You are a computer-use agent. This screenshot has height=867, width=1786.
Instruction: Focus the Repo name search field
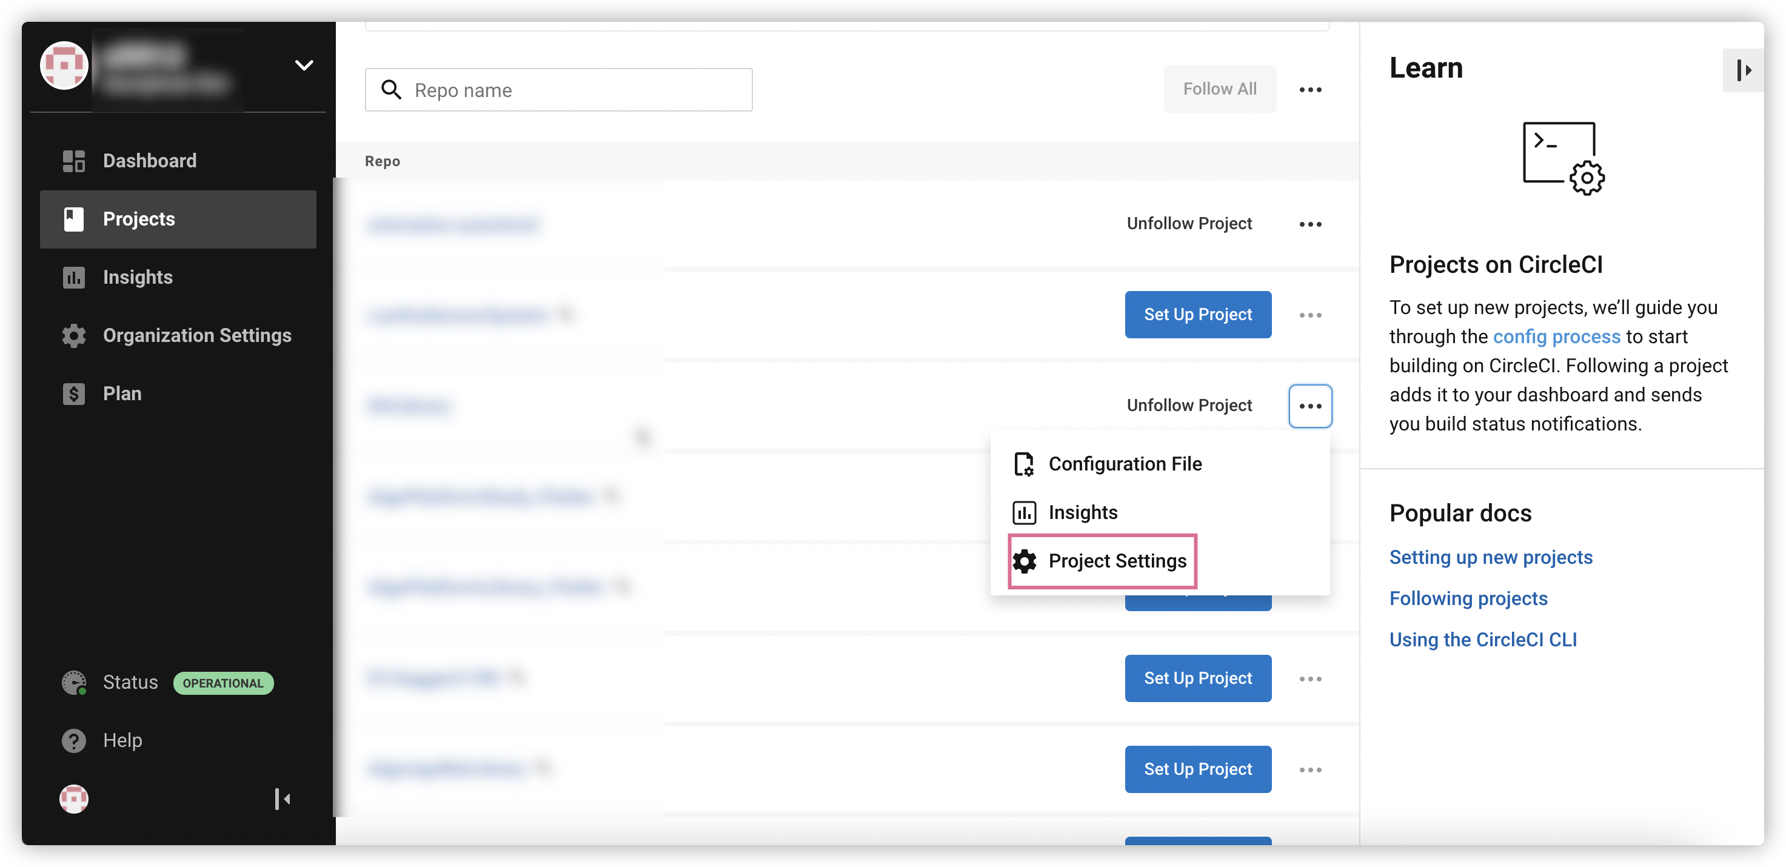tap(558, 90)
